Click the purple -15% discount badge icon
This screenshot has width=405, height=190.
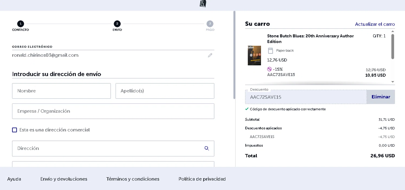point(269,69)
